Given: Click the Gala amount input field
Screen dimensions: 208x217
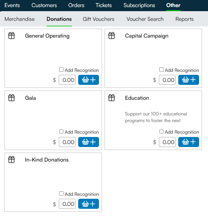Looking at the screenshot, I should pyautogui.click(x=67, y=142).
